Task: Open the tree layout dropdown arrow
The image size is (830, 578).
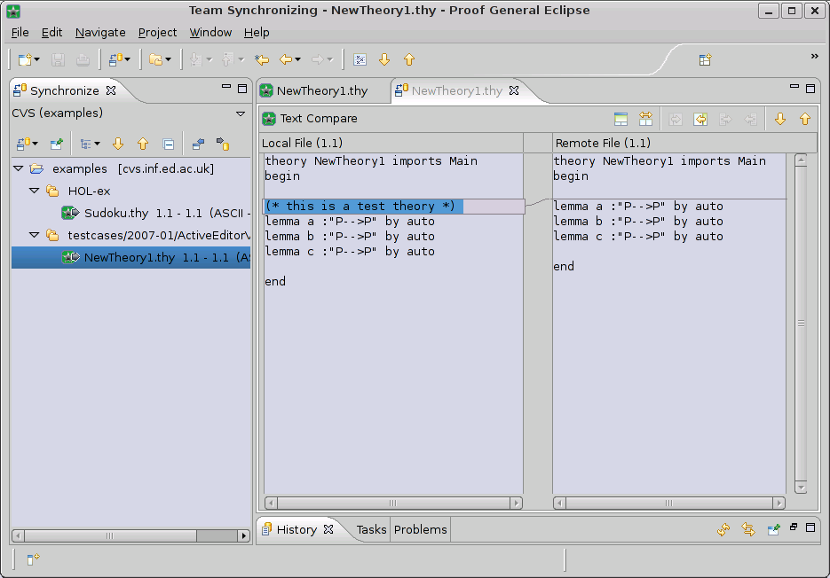Action: tap(98, 144)
